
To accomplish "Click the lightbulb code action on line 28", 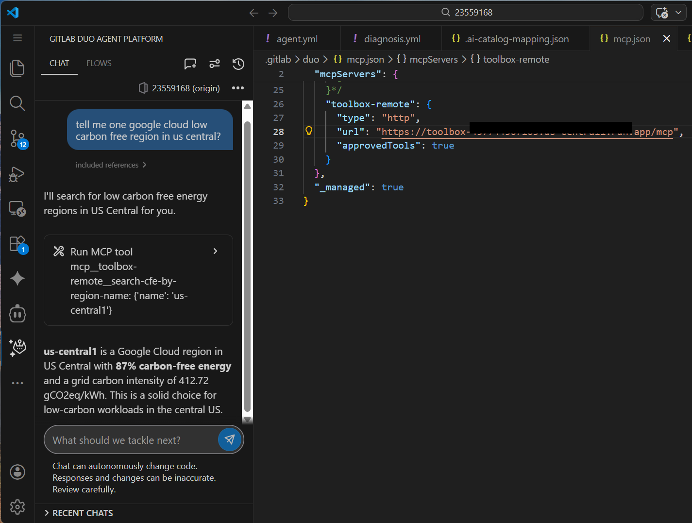I will [308, 131].
